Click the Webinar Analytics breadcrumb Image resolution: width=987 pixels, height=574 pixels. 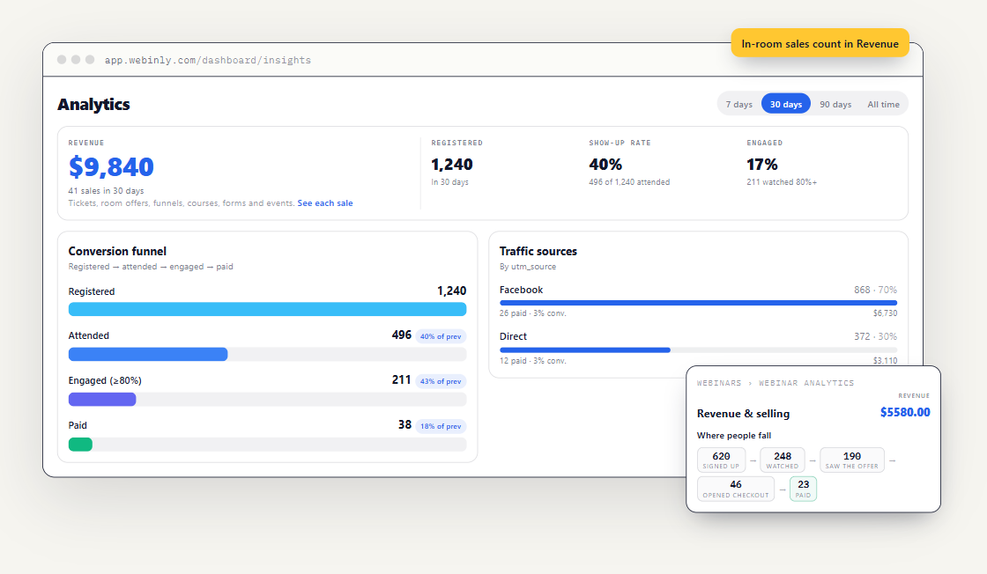806,383
